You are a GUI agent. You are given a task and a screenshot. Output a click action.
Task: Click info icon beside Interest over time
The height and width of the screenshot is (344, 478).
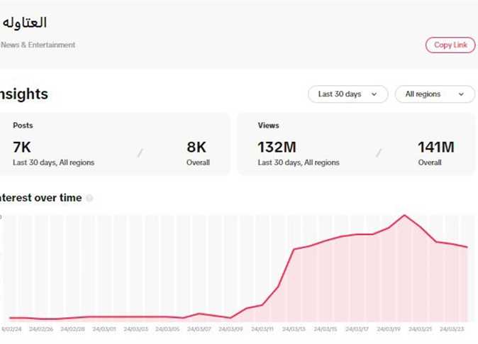89,199
